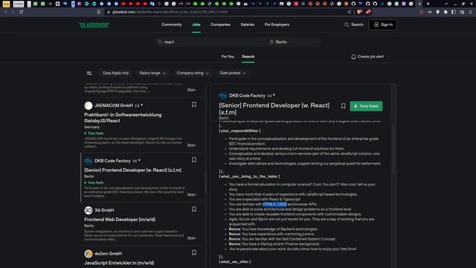Bookmark the JAEMACOM GmbH job card
This screenshot has height=268, width=476.
coord(194,104)
